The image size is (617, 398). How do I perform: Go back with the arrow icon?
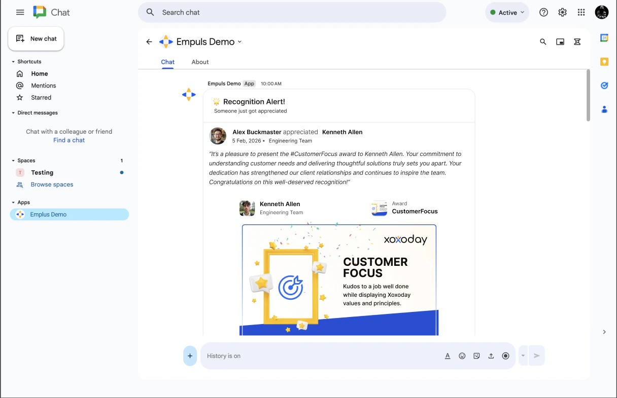pyautogui.click(x=149, y=42)
